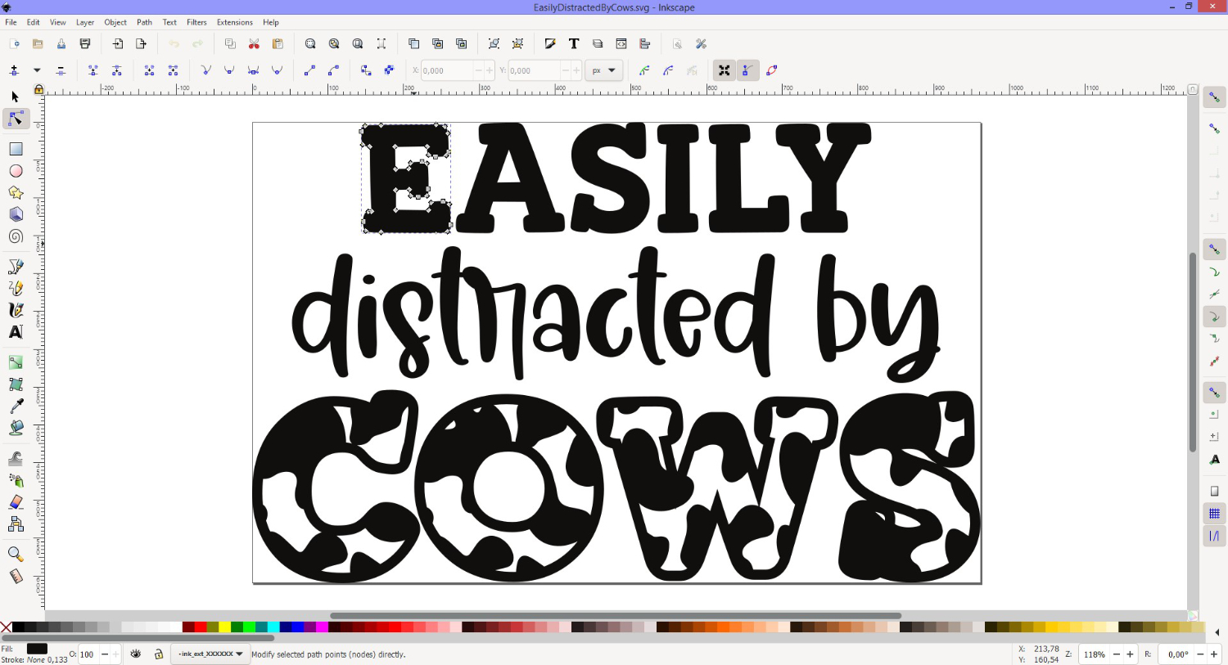Click Delete selected nodes icon
Screen dimensions: 1228x665
tap(61, 70)
